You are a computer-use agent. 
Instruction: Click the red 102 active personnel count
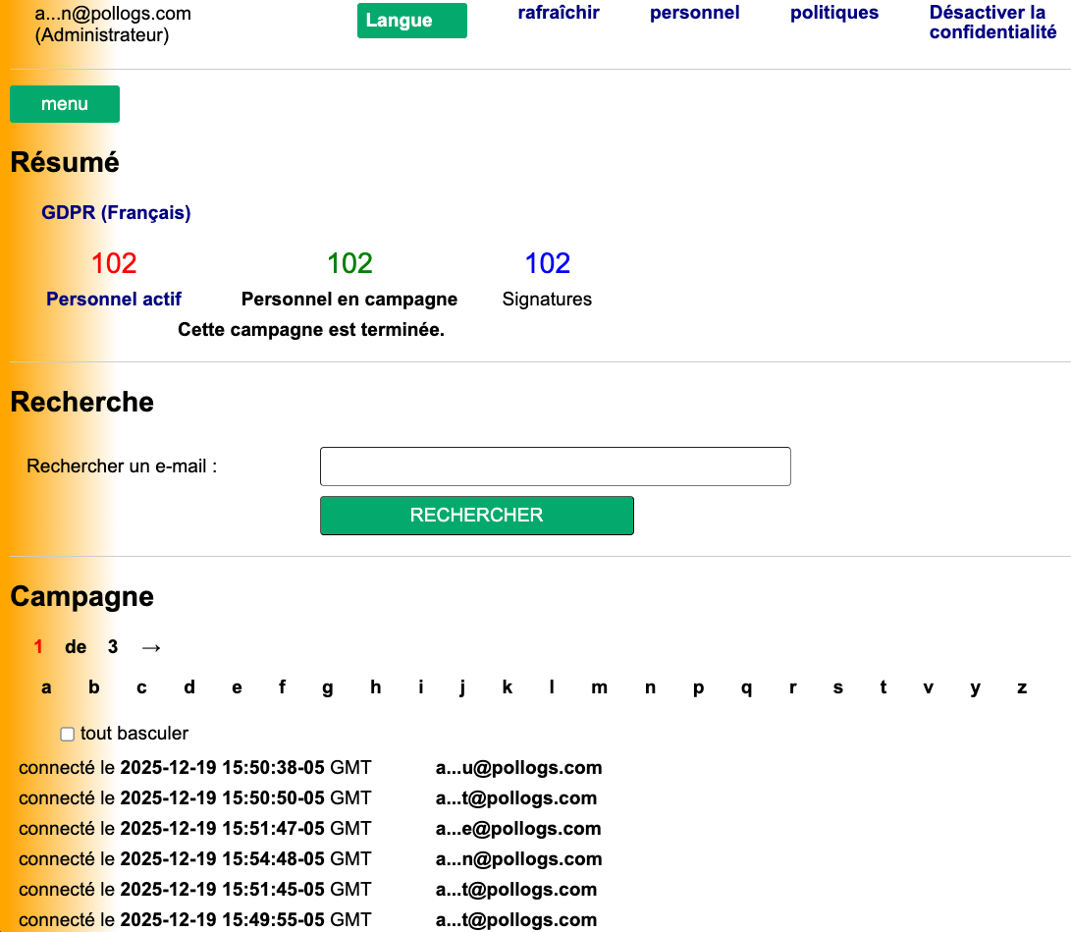[x=114, y=263]
